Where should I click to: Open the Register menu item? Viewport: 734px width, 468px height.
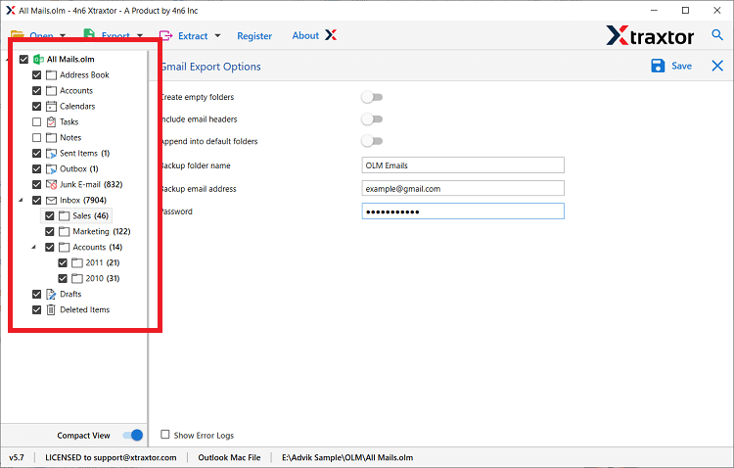(254, 36)
